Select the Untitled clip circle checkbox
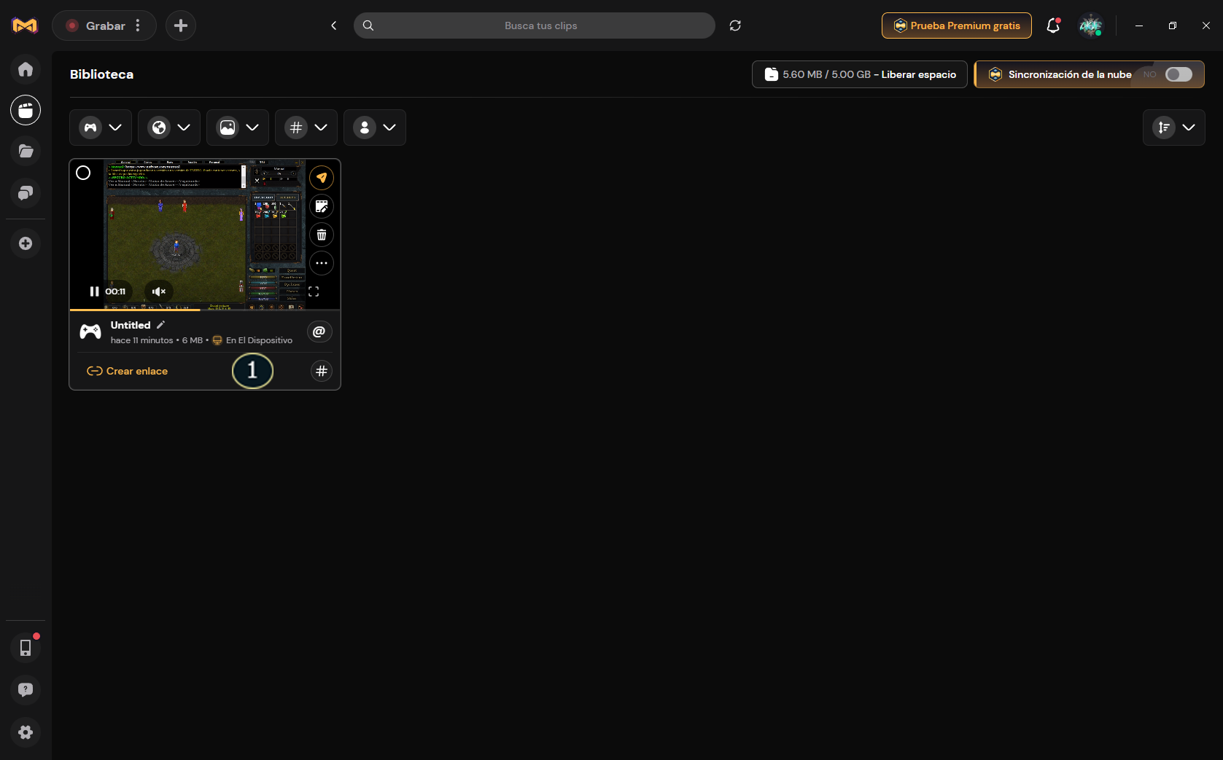Image resolution: width=1223 pixels, height=760 pixels. point(83,173)
